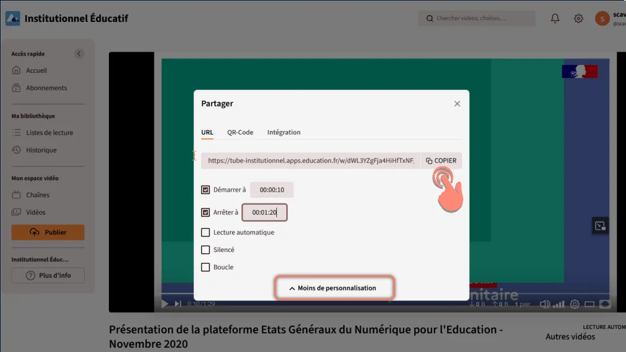
Task: Click the Historique clock icon
Action: (x=16, y=150)
